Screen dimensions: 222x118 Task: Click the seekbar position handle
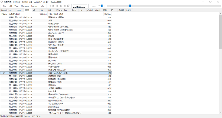pos(130,6)
